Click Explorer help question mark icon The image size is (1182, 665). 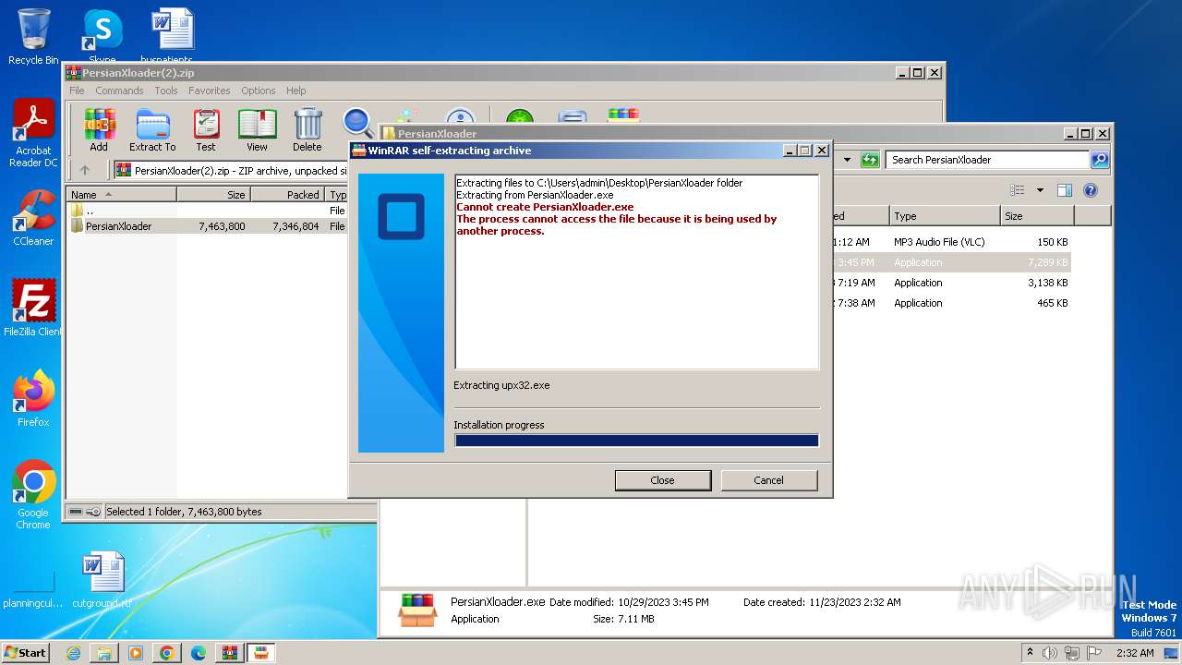pos(1091,190)
